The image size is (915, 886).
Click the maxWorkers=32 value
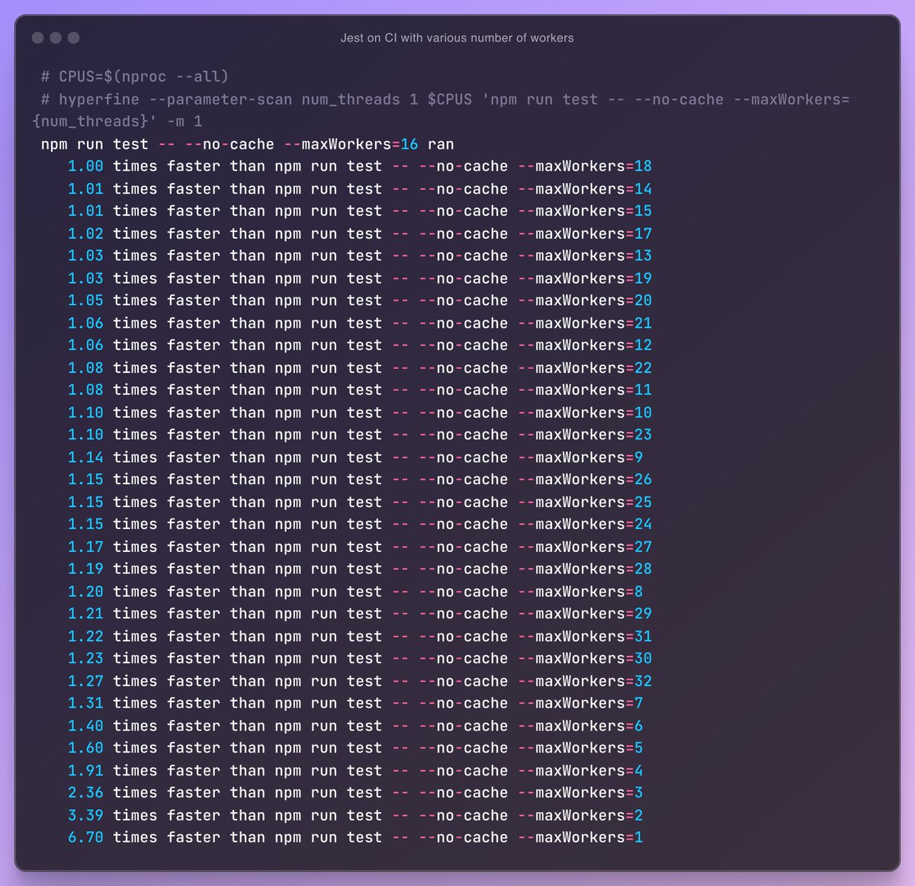pyautogui.click(x=643, y=682)
